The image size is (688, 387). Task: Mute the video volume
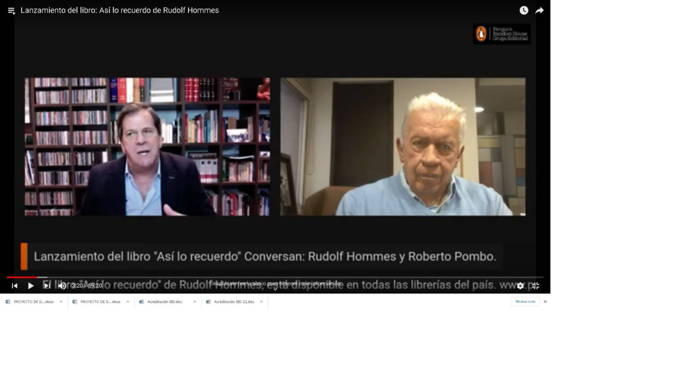[62, 286]
